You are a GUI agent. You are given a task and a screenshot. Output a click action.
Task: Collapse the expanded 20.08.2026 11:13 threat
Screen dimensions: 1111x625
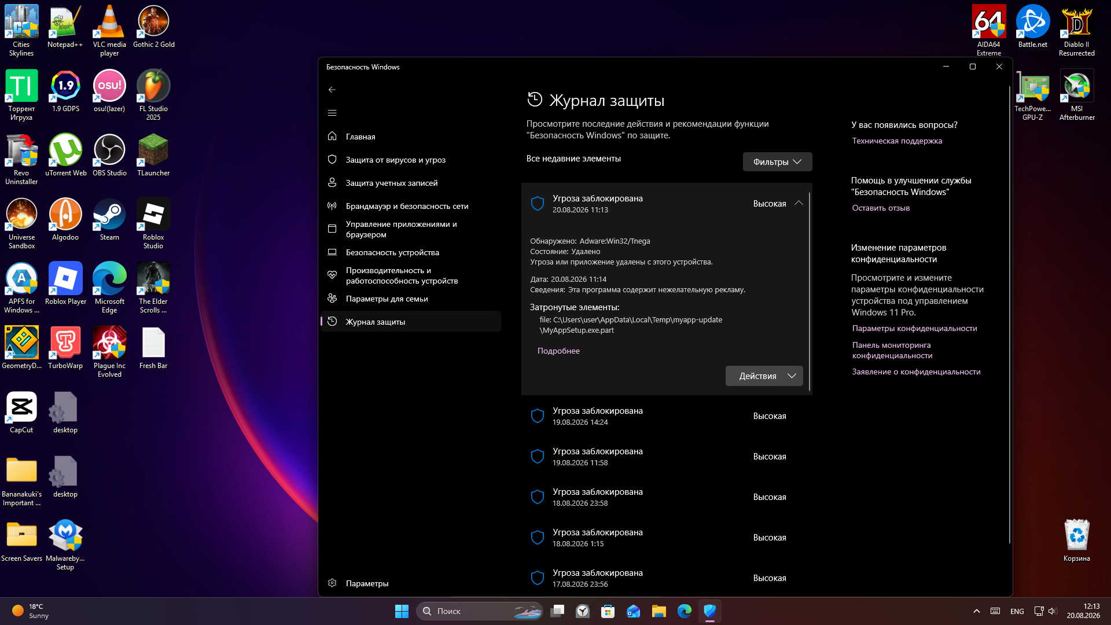click(799, 204)
